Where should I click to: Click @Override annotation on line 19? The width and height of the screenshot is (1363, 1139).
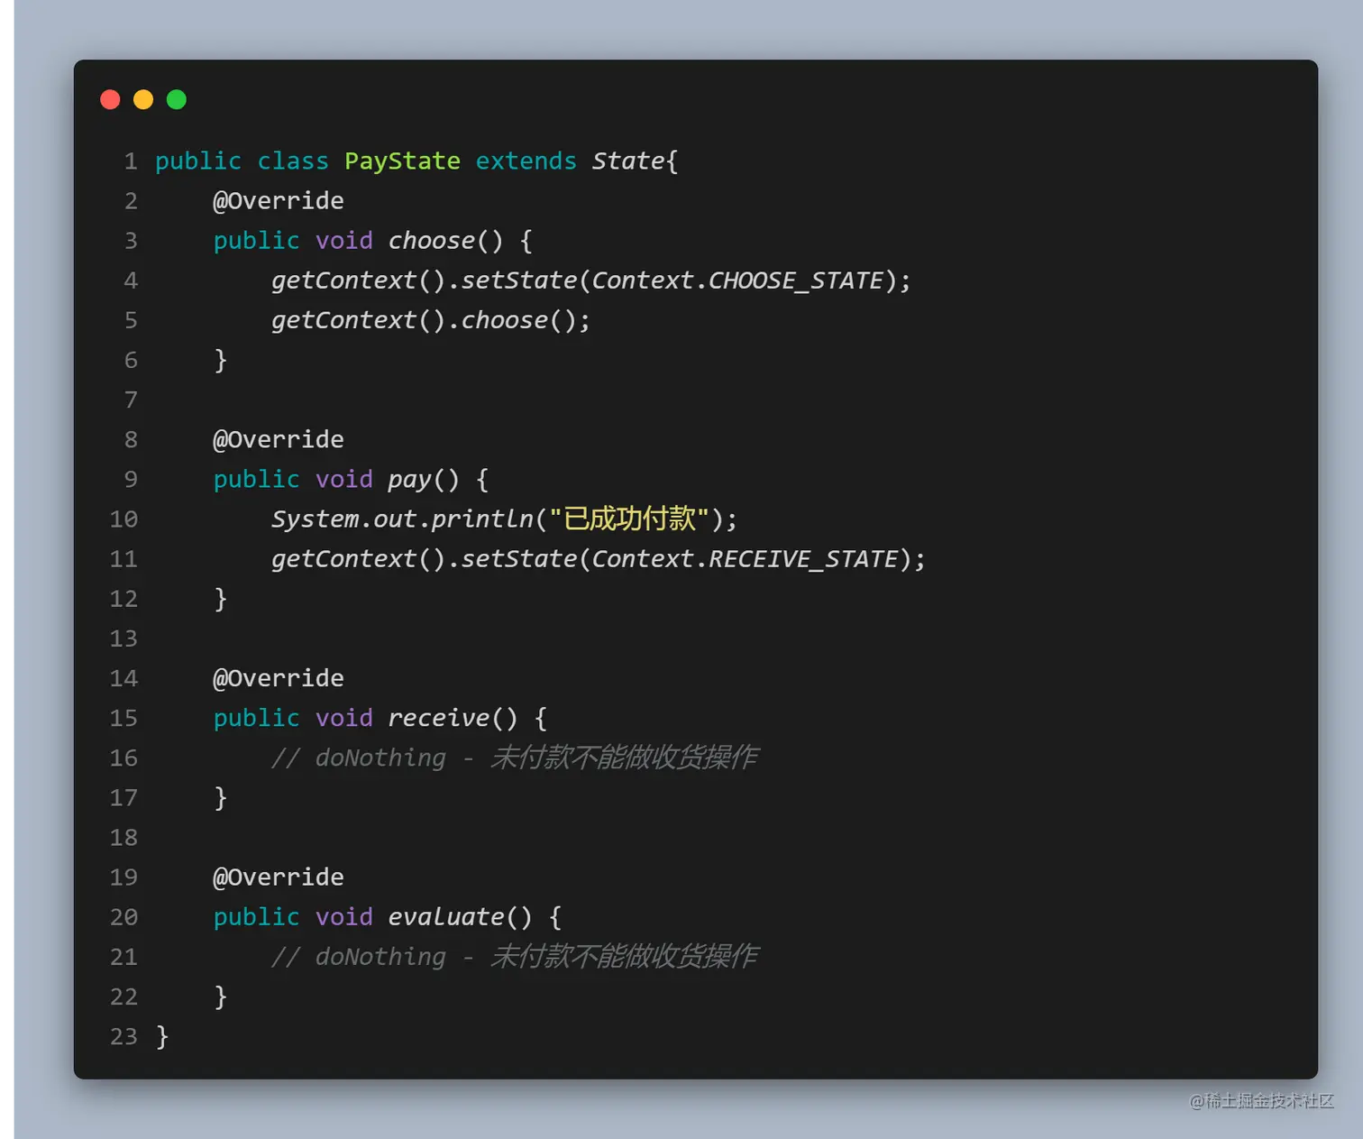[x=278, y=877]
